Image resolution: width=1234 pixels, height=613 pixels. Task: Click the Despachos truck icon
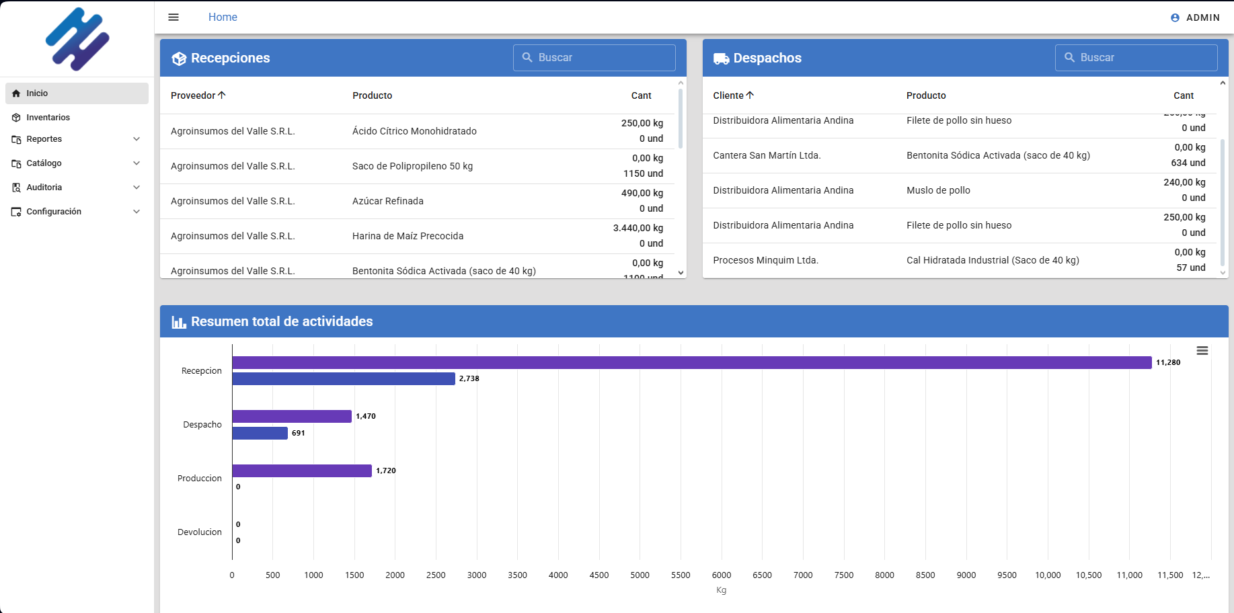721,58
